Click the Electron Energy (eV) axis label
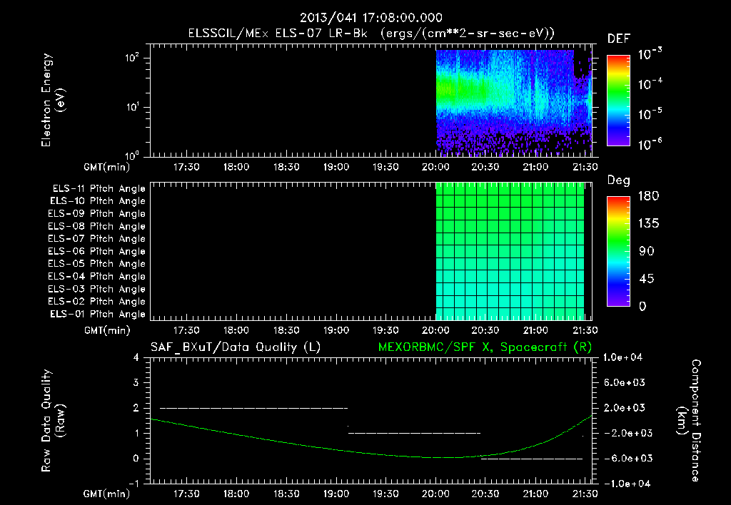Screen dimensions: 731x505 point(53,100)
